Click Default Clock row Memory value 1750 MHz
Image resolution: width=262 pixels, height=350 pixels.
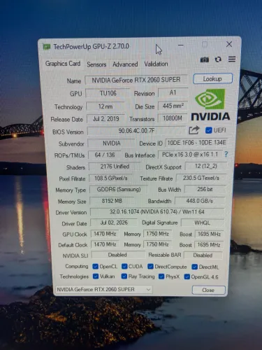[x=157, y=244]
